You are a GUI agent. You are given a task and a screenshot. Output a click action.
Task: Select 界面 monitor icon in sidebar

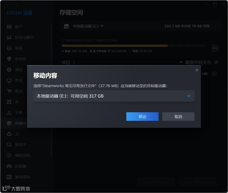point(9,80)
